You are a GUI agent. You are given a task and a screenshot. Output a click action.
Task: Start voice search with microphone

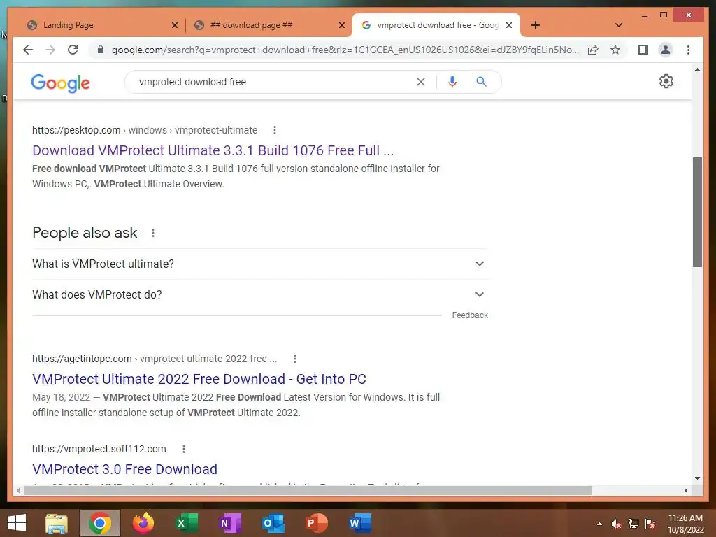(x=452, y=82)
